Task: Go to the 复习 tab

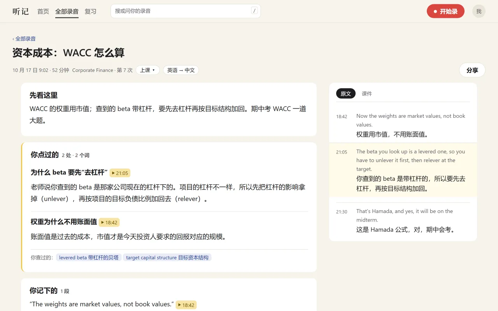Action: 91,11
